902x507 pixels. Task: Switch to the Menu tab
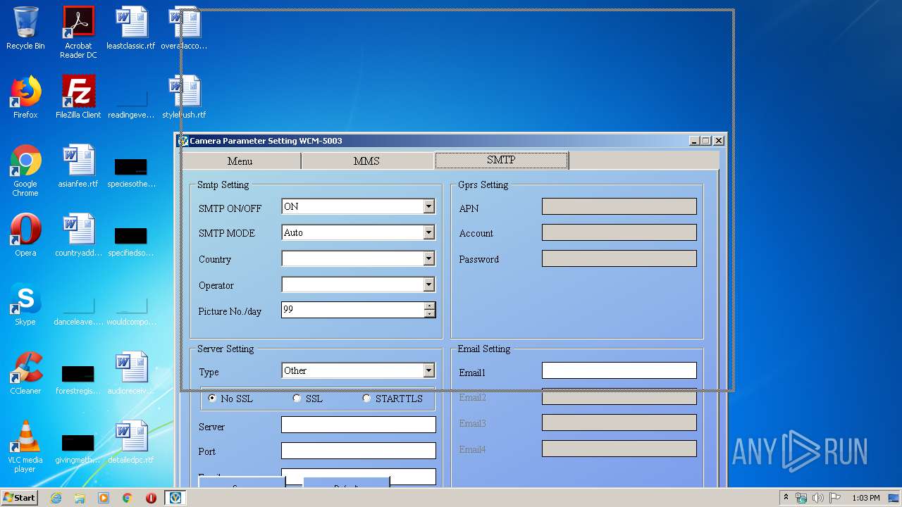pos(240,161)
